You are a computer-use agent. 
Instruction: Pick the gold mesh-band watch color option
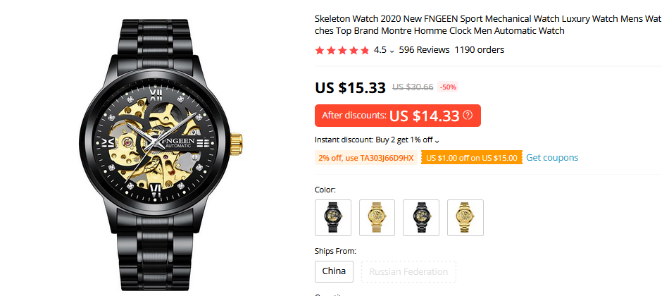(377, 218)
